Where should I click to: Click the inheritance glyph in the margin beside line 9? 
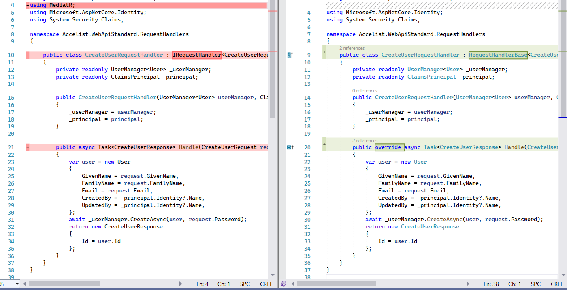(x=290, y=54)
